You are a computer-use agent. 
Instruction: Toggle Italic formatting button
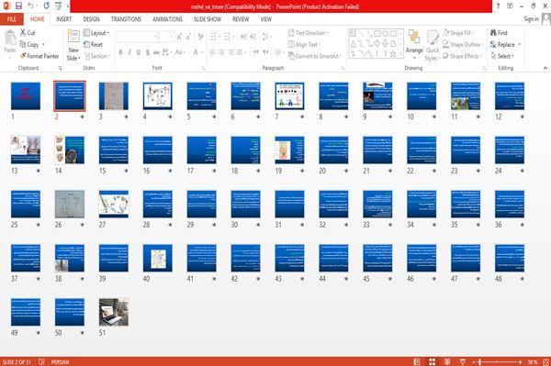click(x=129, y=52)
